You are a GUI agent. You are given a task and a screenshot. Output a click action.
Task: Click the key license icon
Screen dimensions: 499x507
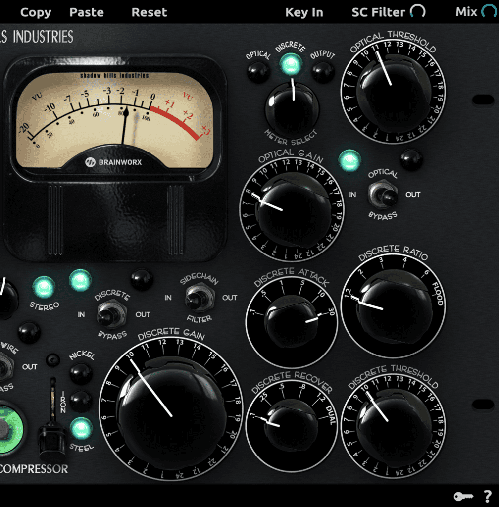(x=463, y=496)
